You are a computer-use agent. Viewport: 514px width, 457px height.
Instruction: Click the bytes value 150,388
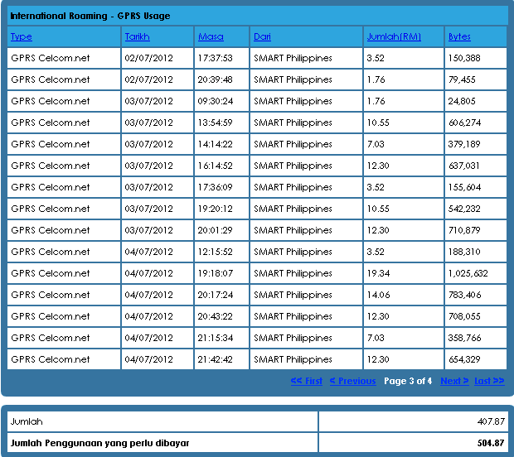pos(464,58)
